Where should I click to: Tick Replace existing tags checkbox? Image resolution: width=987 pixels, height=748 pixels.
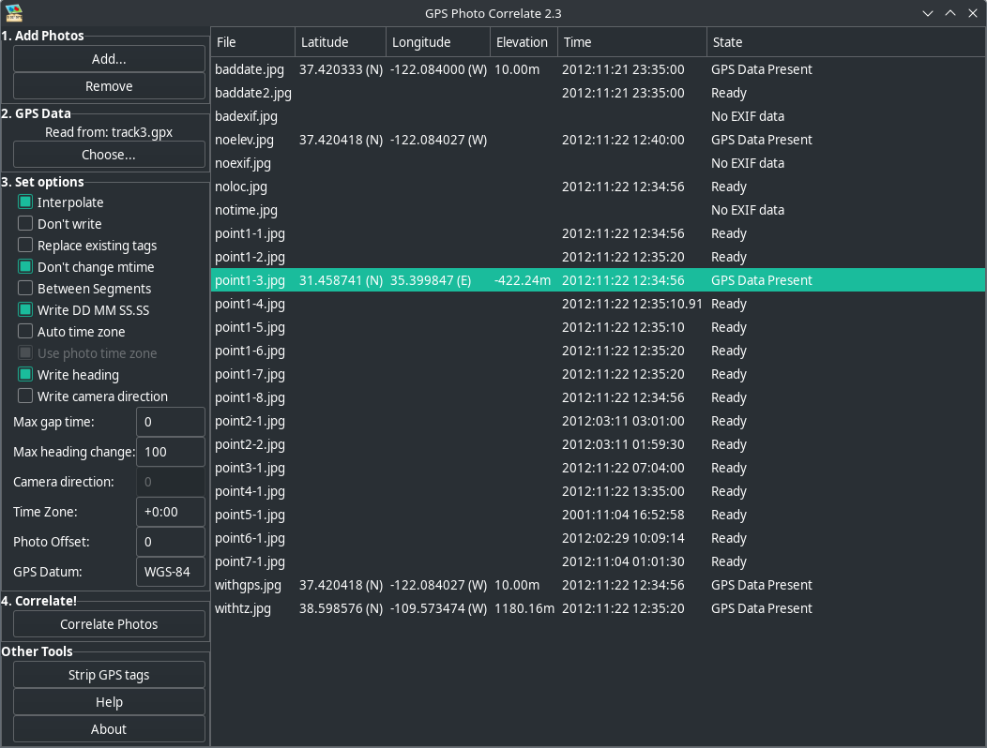pos(26,246)
